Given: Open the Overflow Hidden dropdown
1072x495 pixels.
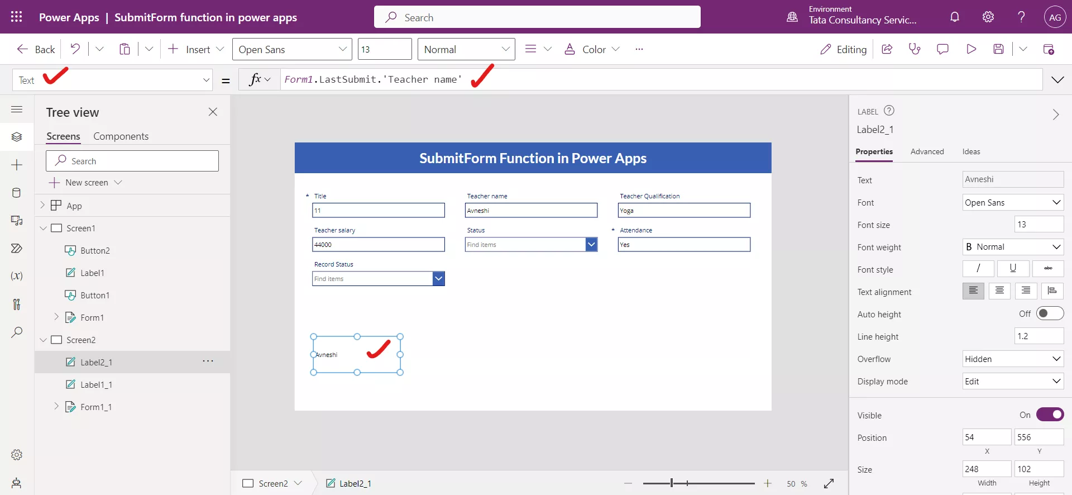Looking at the screenshot, I should click(x=1013, y=359).
